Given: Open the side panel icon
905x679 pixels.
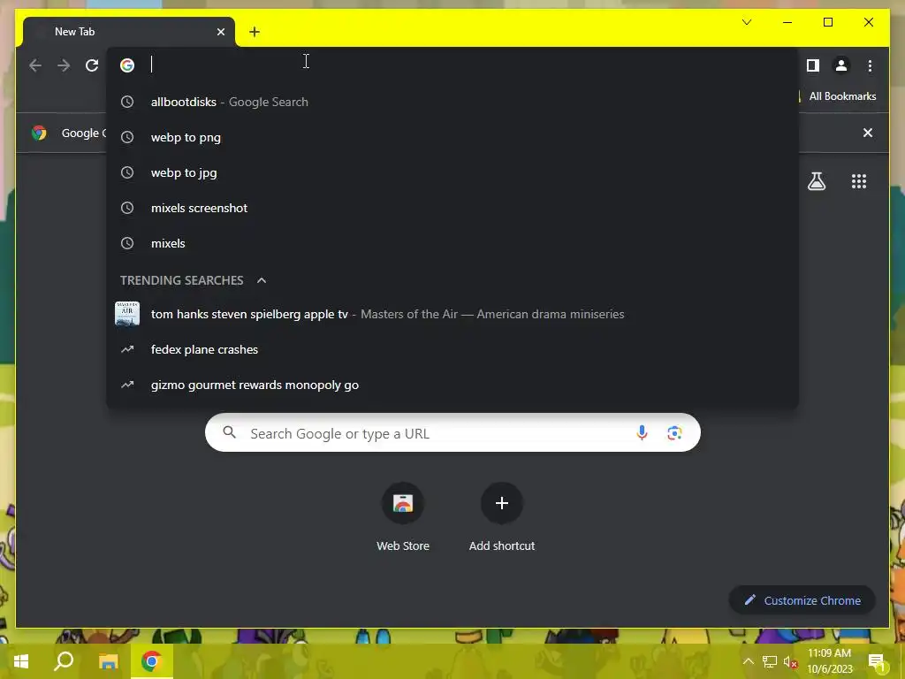Looking at the screenshot, I should tap(813, 65).
